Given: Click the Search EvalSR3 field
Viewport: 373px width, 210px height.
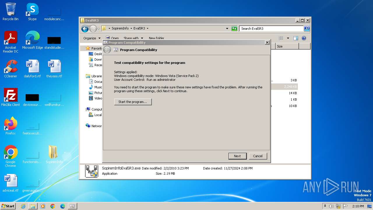Looking at the screenshot, I should [271, 29].
